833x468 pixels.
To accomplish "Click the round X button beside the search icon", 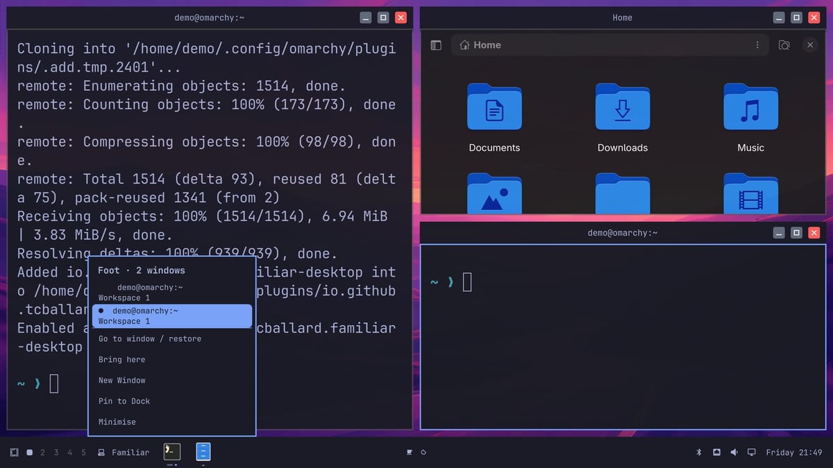I will pyautogui.click(x=810, y=45).
